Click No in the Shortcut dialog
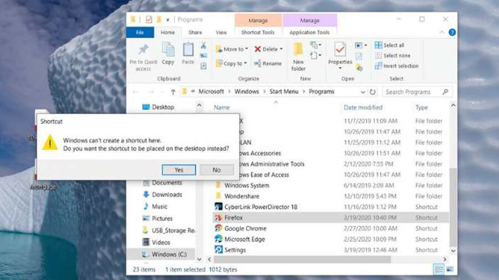This screenshot has height=280, width=499. (x=216, y=170)
